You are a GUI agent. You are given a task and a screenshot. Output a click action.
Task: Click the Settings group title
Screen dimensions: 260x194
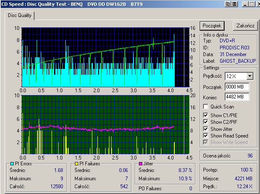click(x=211, y=68)
